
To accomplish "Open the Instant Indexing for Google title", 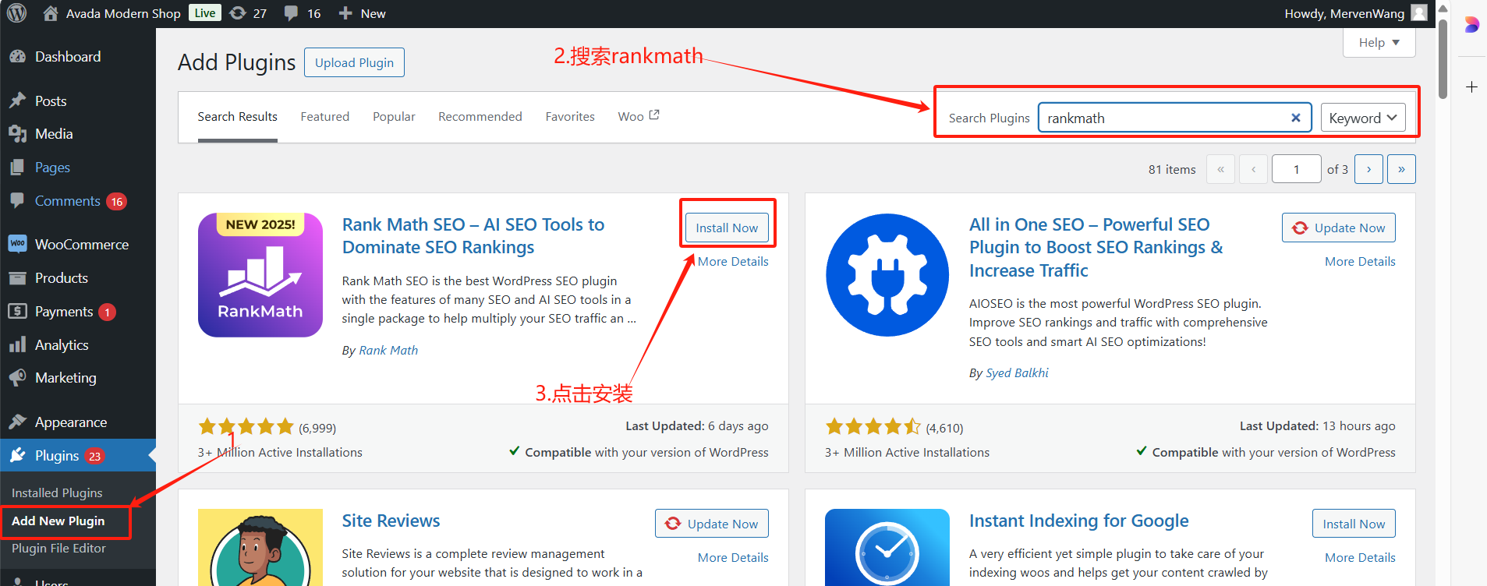I will [1079, 521].
